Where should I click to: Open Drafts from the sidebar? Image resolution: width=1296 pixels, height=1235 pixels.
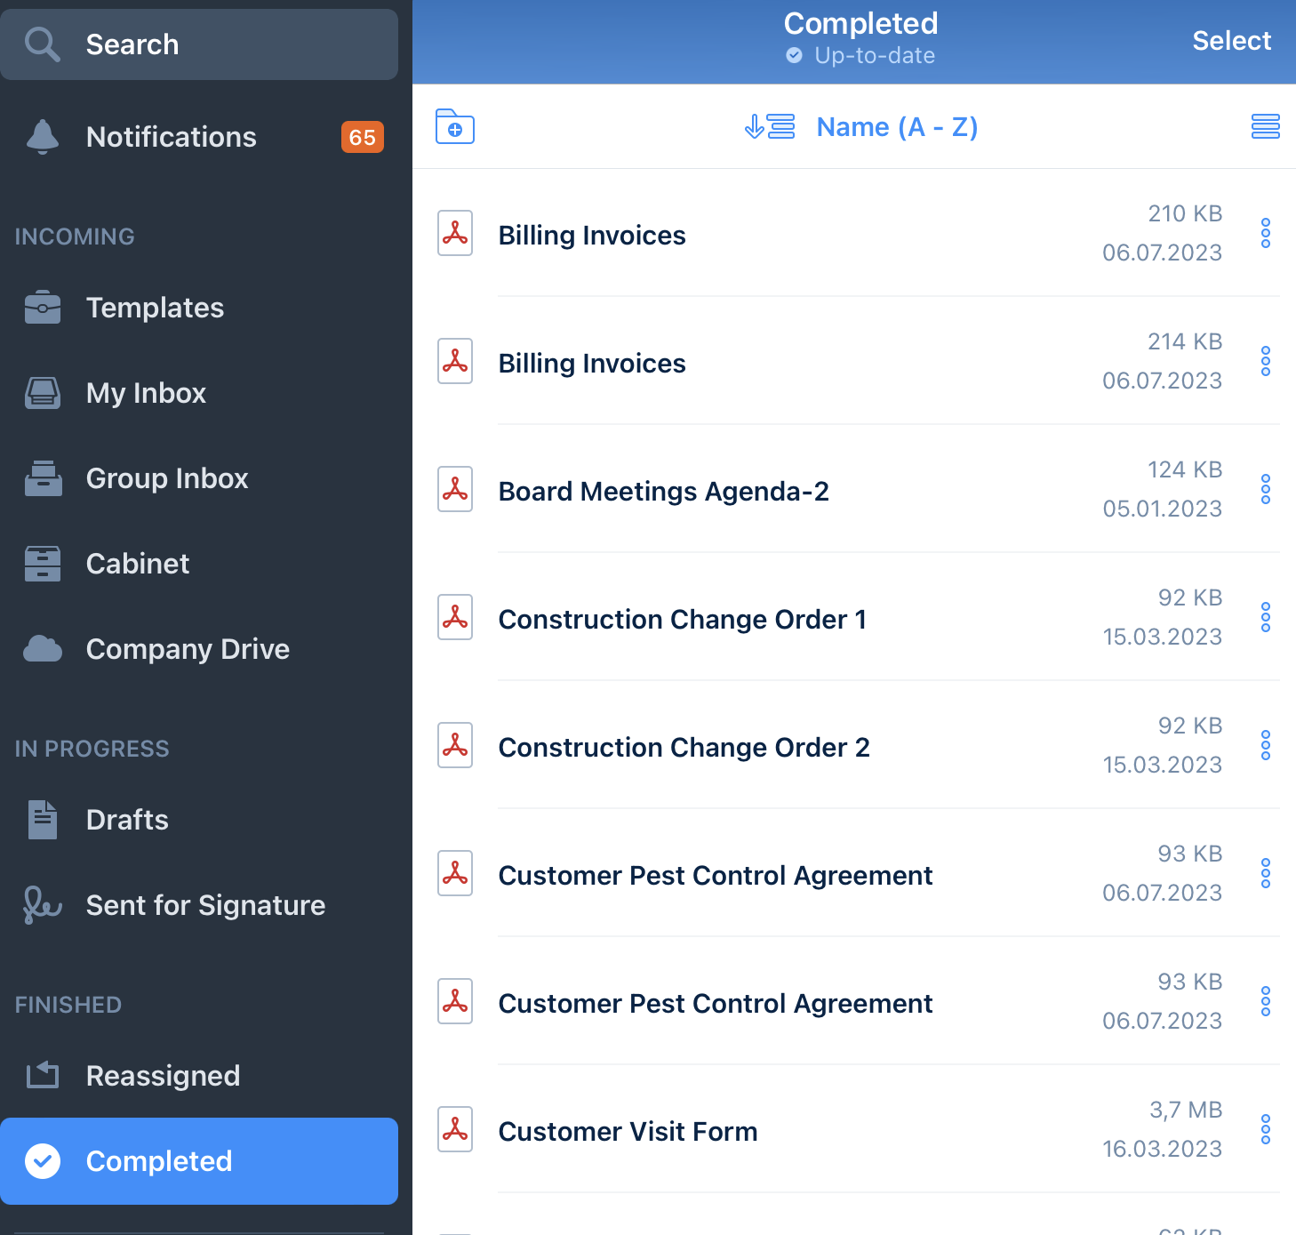pos(126,819)
